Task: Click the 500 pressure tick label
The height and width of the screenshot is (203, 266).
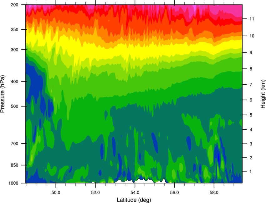Action: [14, 106]
